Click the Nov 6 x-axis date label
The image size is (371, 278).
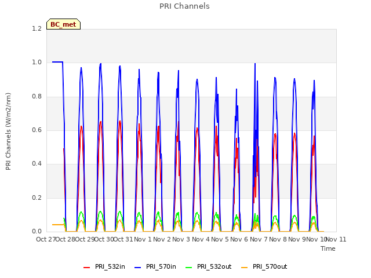(239, 239)
